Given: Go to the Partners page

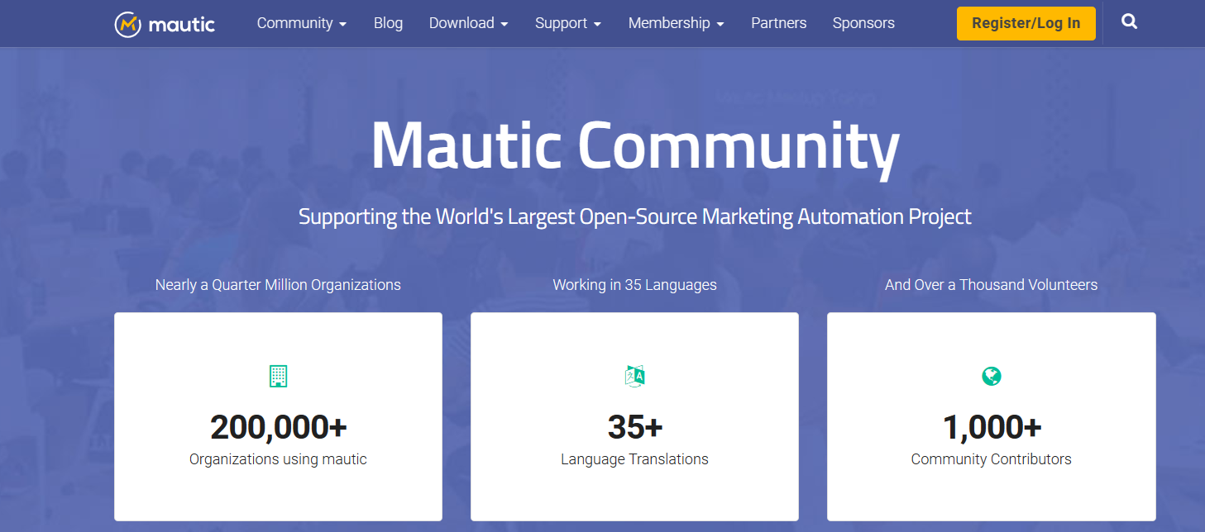Looking at the screenshot, I should (778, 23).
